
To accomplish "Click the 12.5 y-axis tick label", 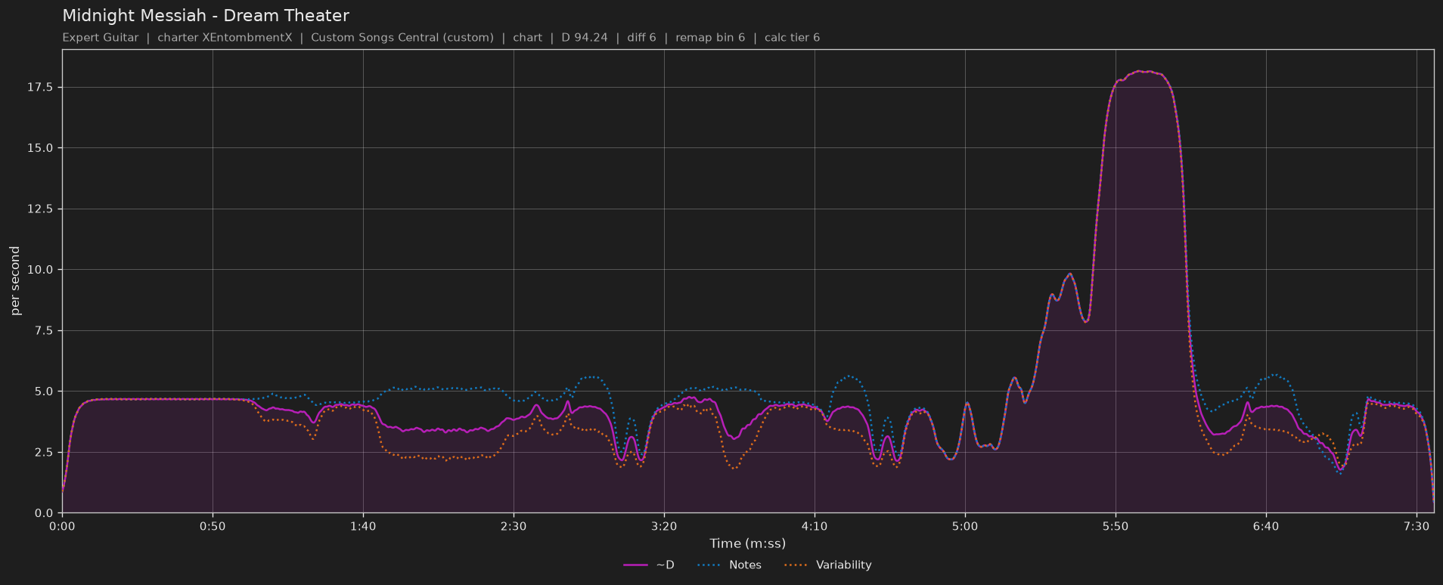I will coord(40,209).
